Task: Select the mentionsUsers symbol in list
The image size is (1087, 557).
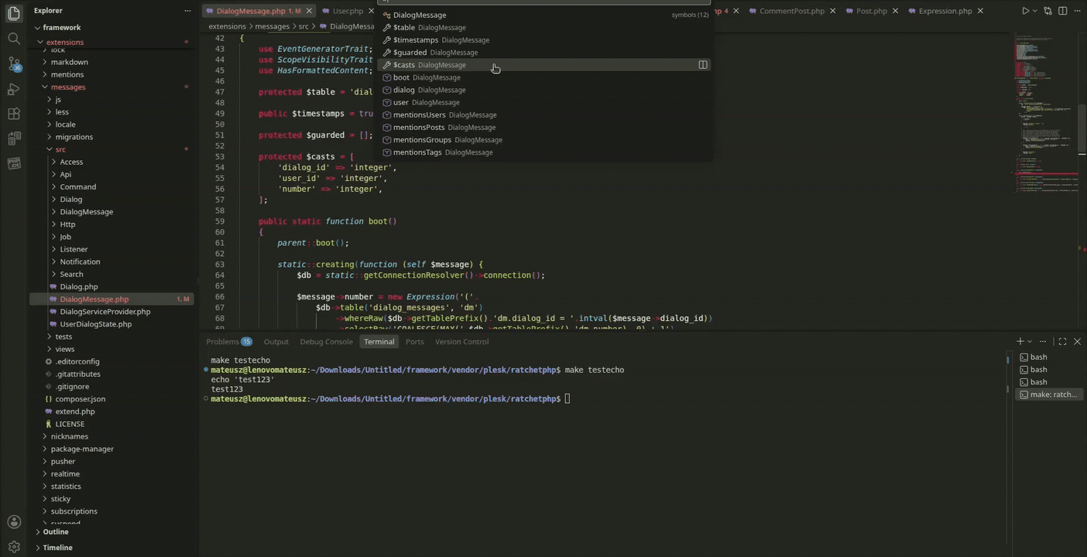Action: tap(543, 114)
